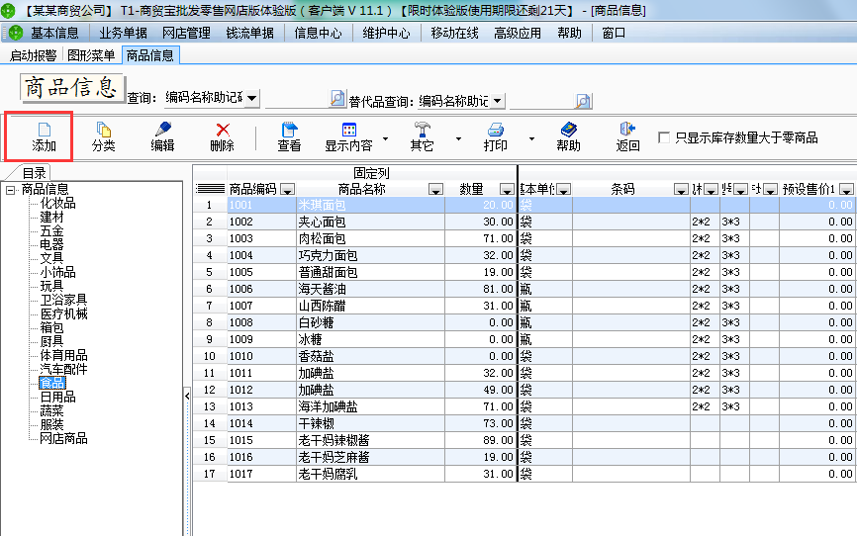Click product code 1007

pyautogui.click(x=241, y=306)
